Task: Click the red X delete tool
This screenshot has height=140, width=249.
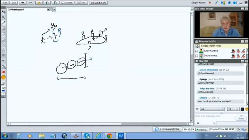Action: [x=4, y=72]
